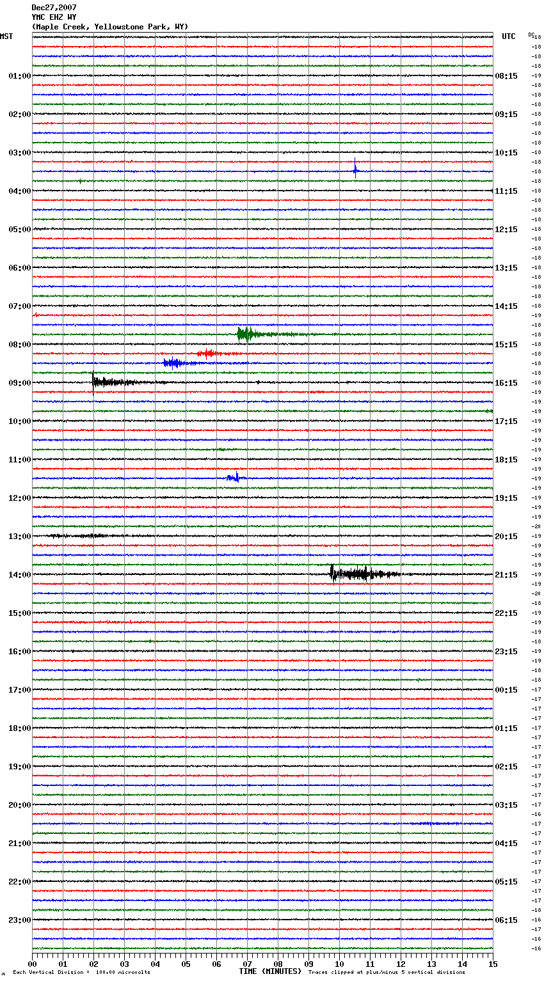Click the 06 minute tick on the bottom axis
The width and height of the screenshot is (544, 981).
pyautogui.click(x=216, y=964)
